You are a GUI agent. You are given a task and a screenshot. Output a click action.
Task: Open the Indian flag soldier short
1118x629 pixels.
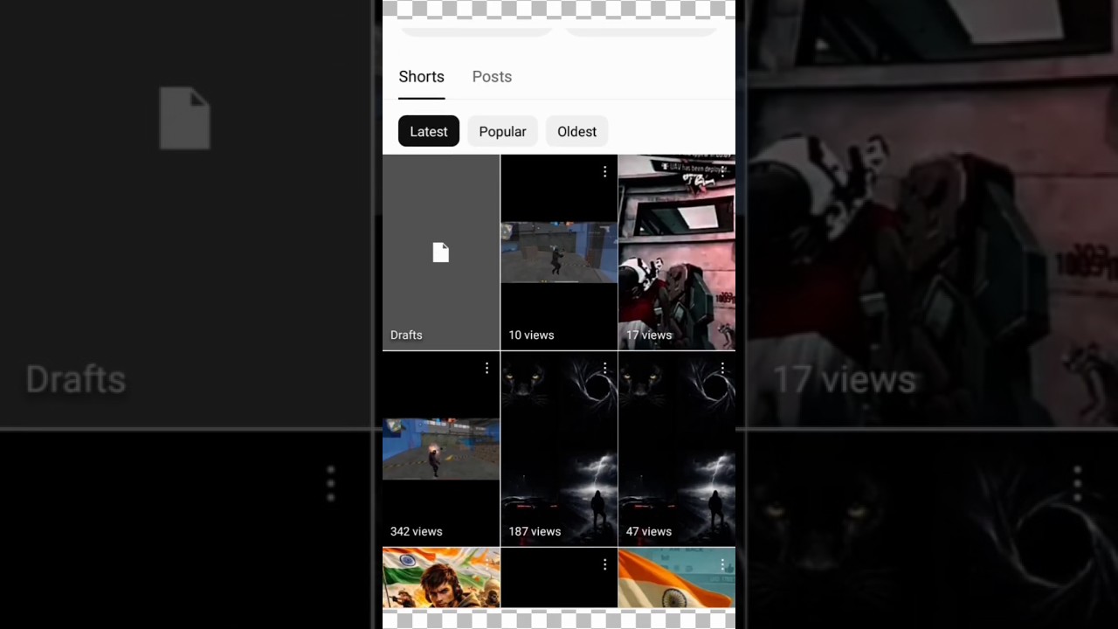(x=441, y=577)
